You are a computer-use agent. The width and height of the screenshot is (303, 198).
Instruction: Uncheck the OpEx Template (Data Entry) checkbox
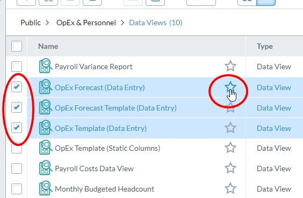(17, 128)
